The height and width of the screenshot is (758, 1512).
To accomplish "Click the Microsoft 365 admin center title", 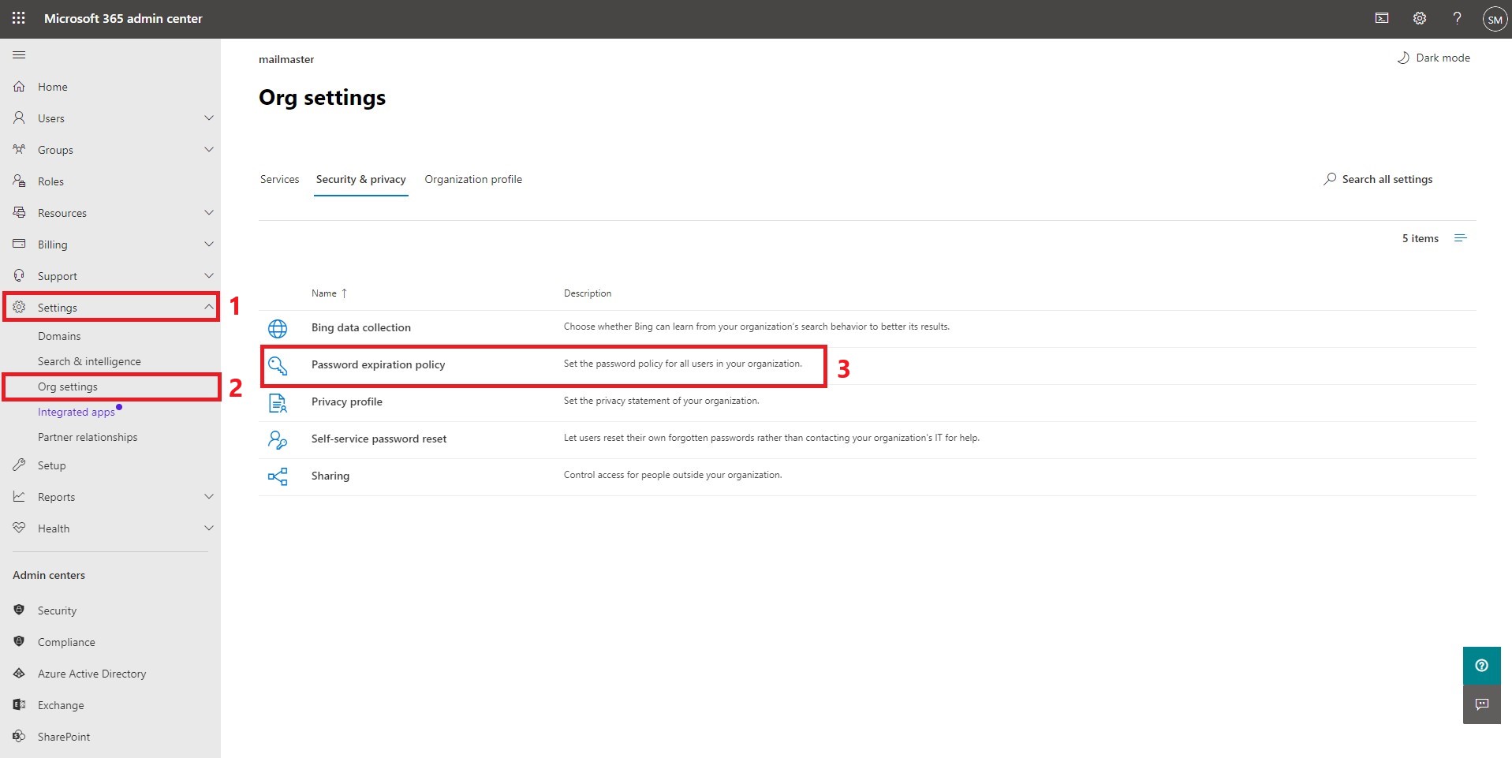I will coord(123,18).
